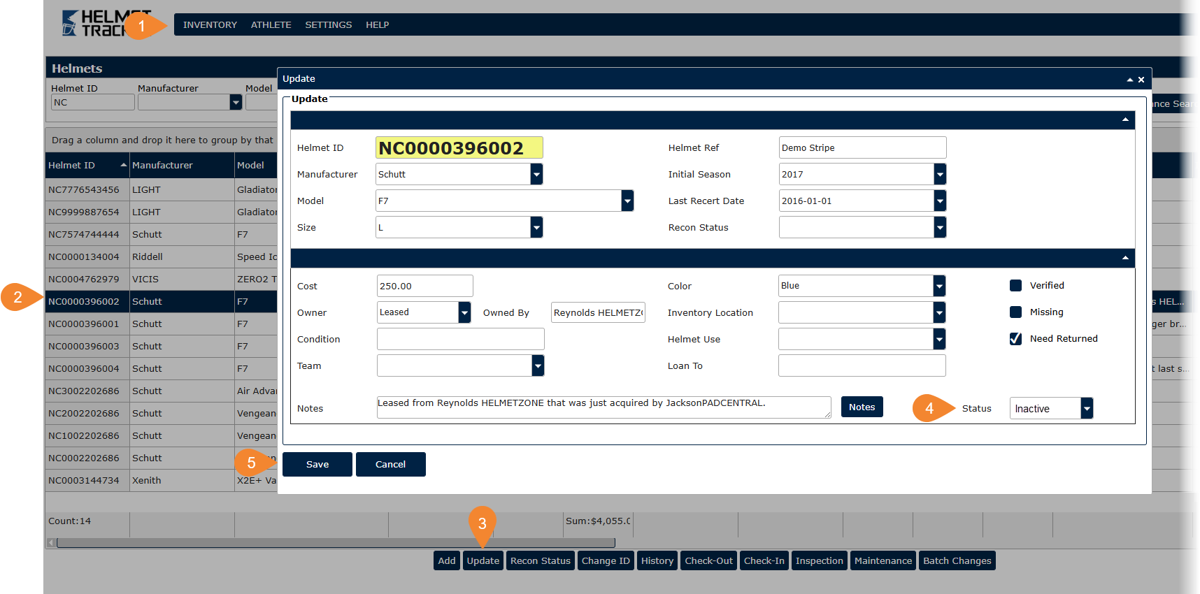Viewport: 1200px width, 594px height.
Task: Open the Status dropdown showing Inactive
Action: tap(1087, 408)
